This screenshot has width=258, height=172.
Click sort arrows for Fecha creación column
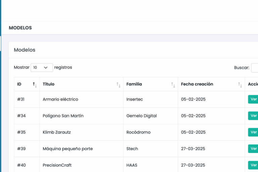pyautogui.click(x=240, y=85)
